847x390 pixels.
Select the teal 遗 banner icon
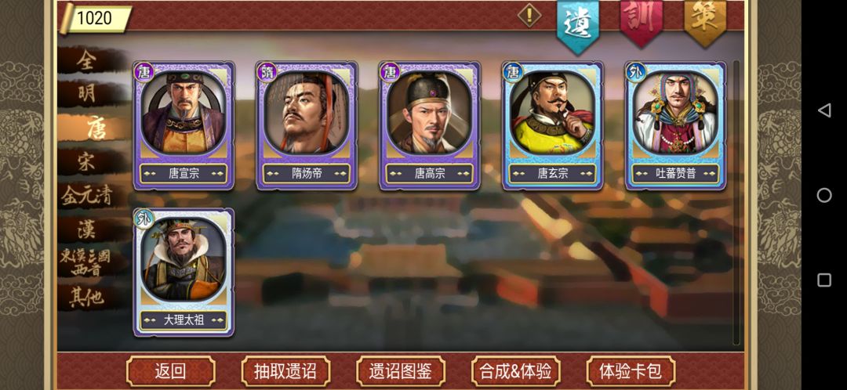pyautogui.click(x=578, y=26)
